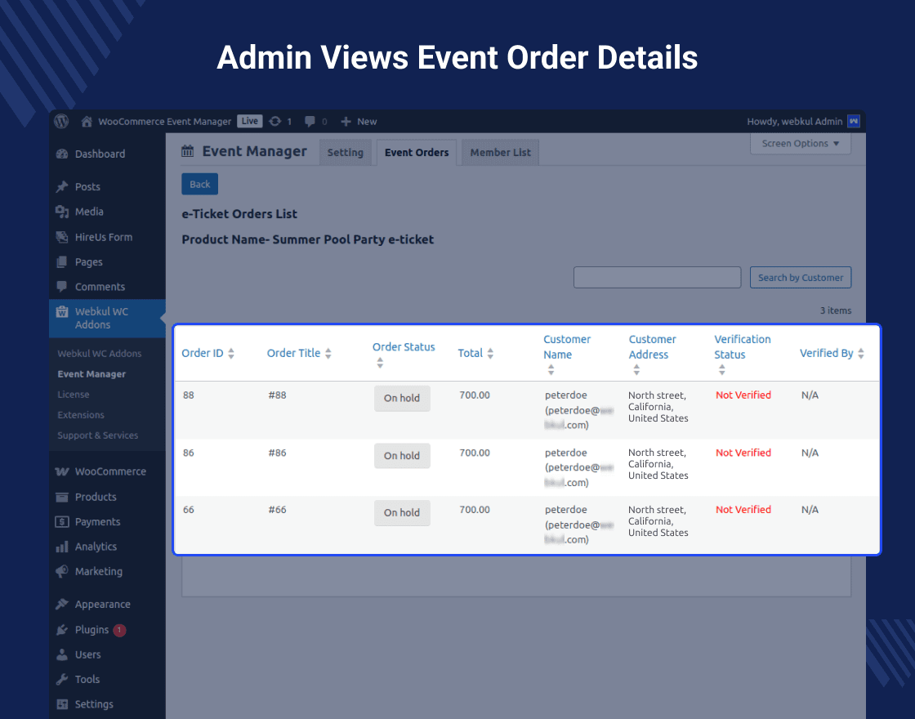The image size is (915, 719).
Task: Click order title #88
Action: point(277,395)
